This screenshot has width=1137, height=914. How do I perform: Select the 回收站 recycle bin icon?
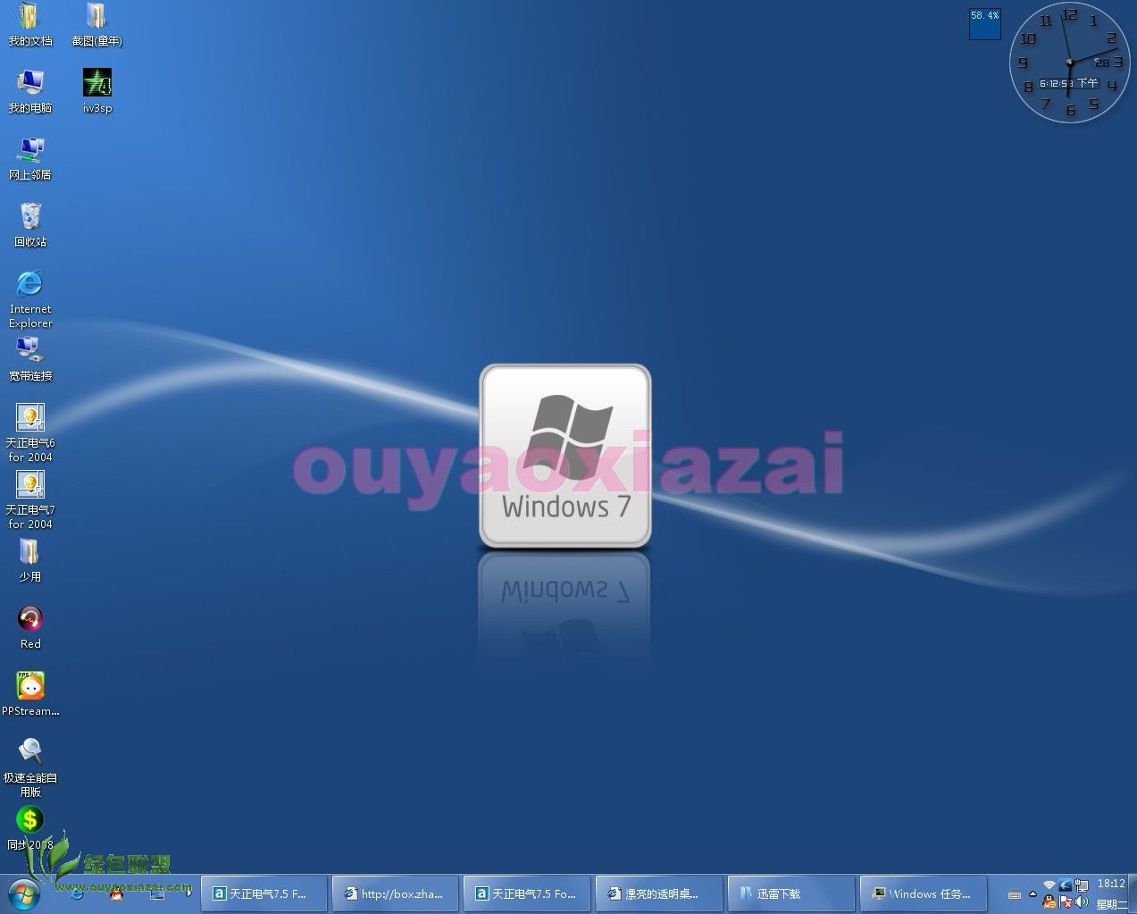pos(29,225)
